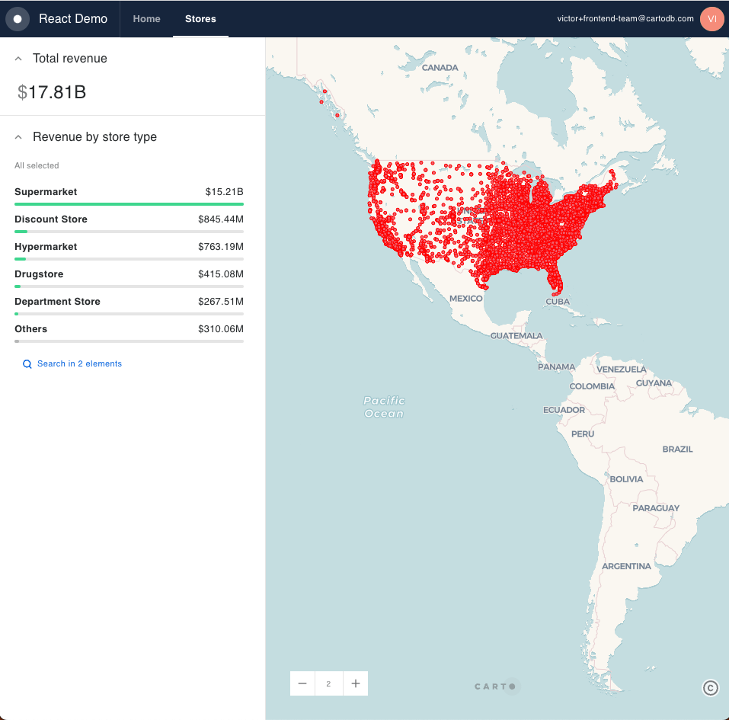This screenshot has height=720, width=729.
Task: Zoom out with the minus button
Action: coord(302,683)
